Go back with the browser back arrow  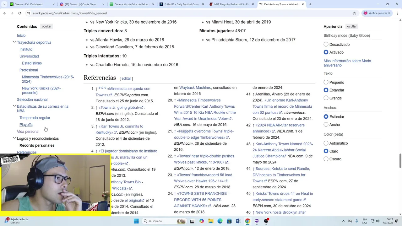[x=4, y=13]
